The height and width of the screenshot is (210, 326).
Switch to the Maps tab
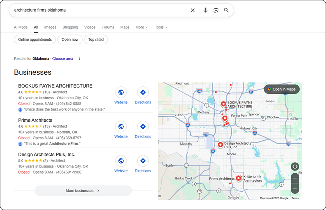pos(125,27)
